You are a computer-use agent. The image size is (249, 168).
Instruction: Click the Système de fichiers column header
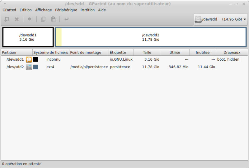pyautogui.click(x=51, y=52)
